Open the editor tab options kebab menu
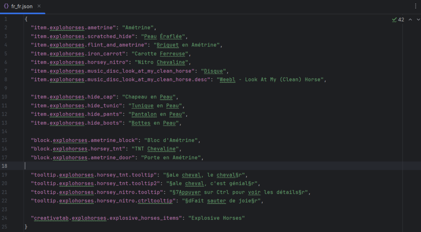This screenshot has width=421, height=232. (x=415, y=7)
